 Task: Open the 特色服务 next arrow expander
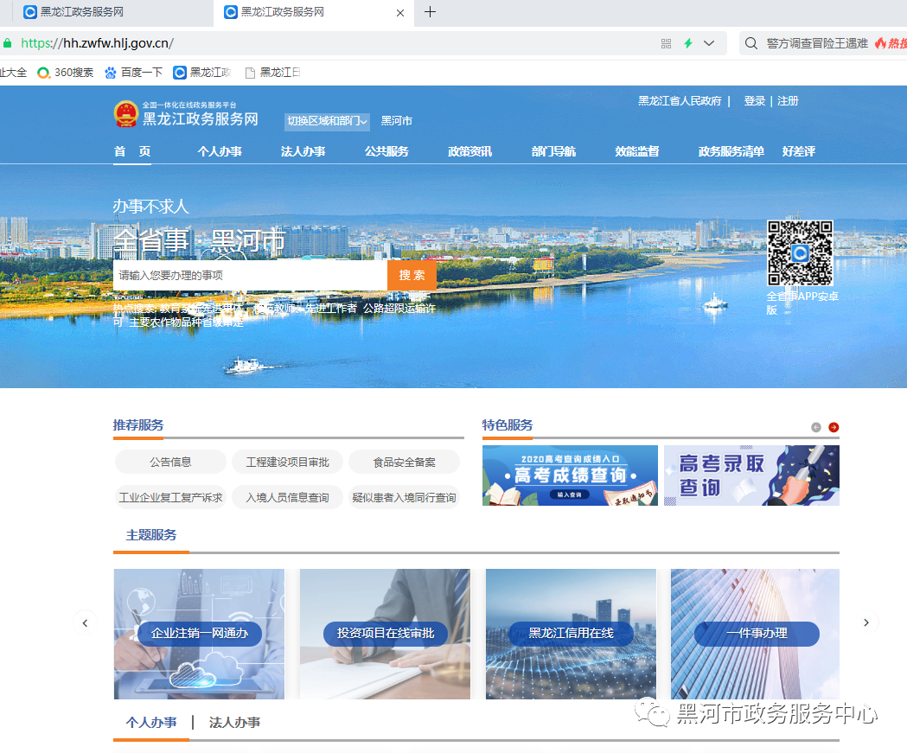(x=833, y=426)
